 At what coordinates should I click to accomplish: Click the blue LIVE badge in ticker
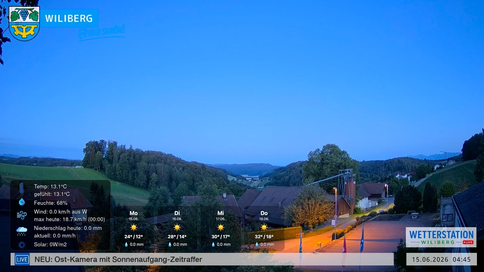[x=22, y=259]
